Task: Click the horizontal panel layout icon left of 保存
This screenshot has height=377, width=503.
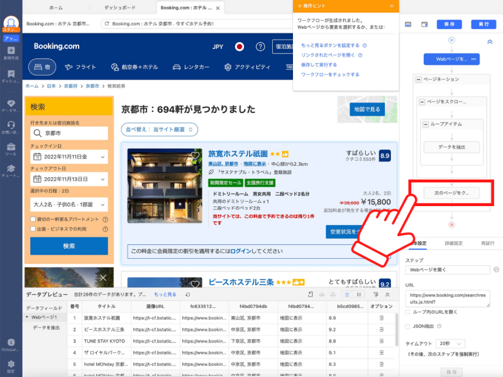Action: pyautogui.click(x=408, y=25)
